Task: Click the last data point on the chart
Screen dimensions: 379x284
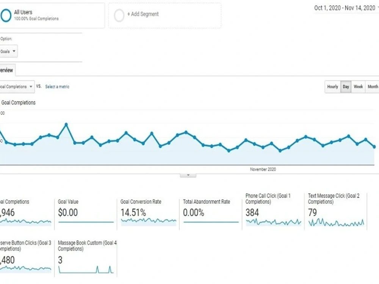Action: click(x=374, y=147)
